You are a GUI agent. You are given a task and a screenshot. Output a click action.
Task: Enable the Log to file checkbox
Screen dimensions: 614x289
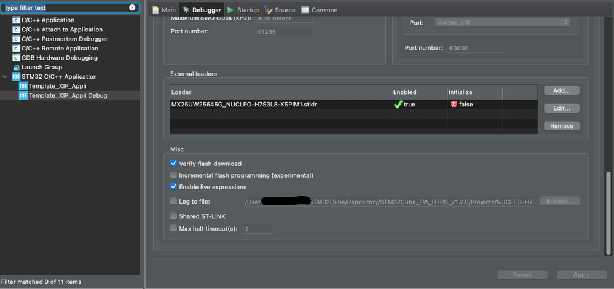(173, 201)
